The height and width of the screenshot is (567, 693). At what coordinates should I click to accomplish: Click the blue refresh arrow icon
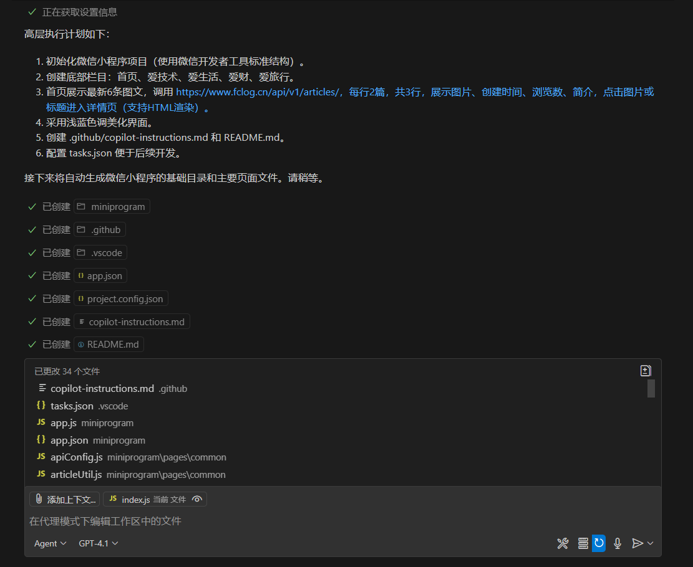click(x=599, y=543)
